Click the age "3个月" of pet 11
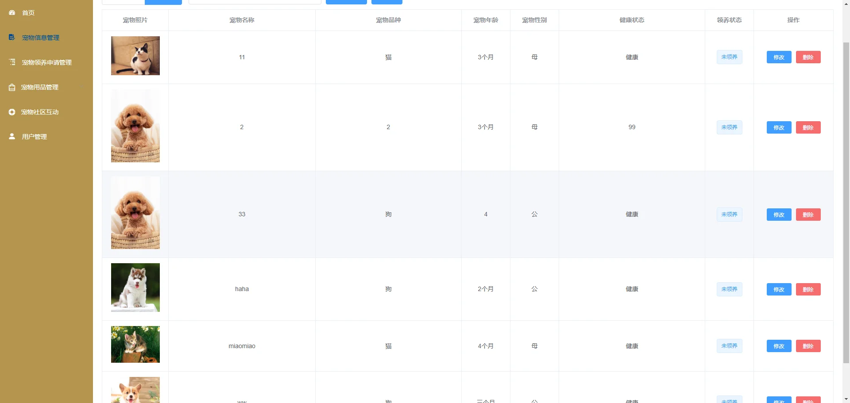This screenshot has width=850, height=403. (x=486, y=57)
